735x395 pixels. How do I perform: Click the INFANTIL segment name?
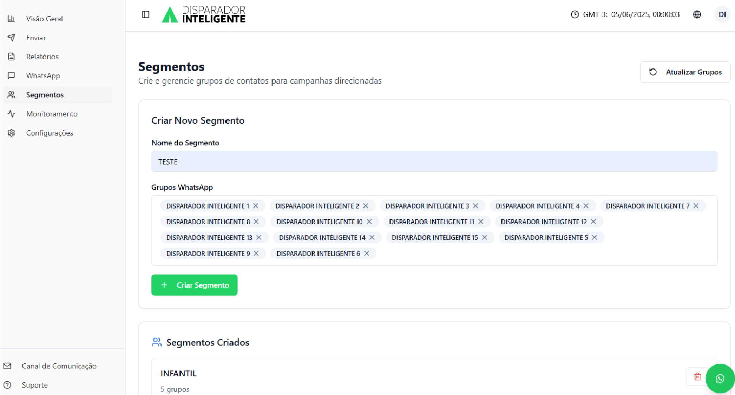[178, 373]
